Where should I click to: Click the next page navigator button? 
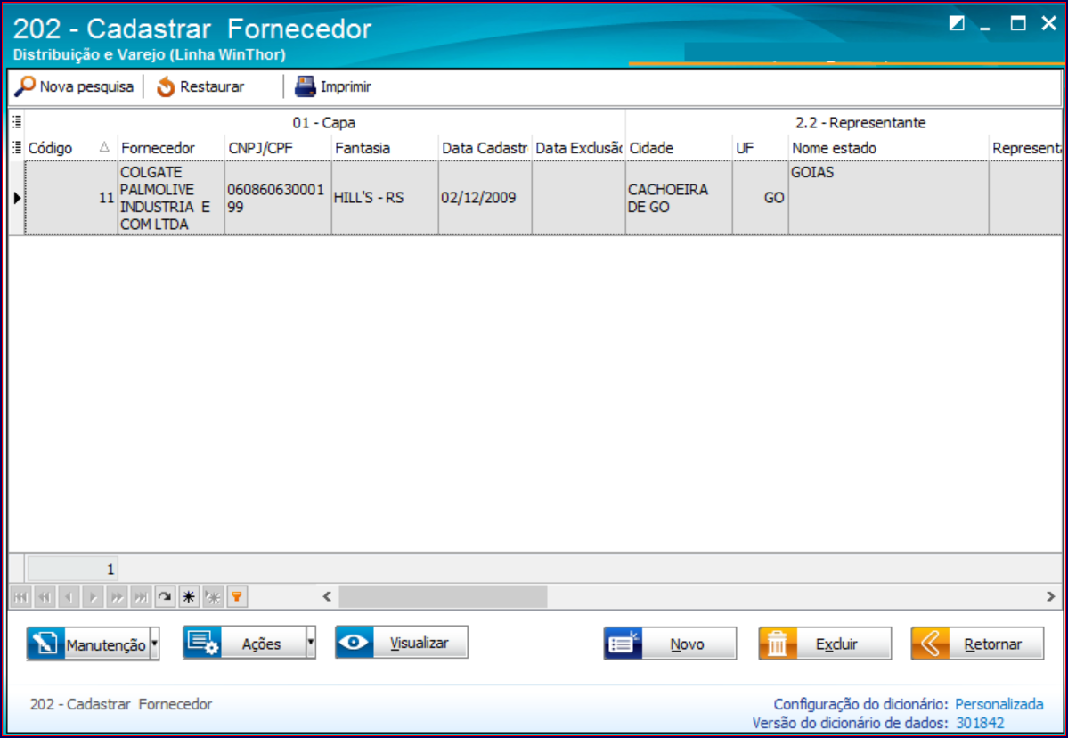(x=118, y=597)
